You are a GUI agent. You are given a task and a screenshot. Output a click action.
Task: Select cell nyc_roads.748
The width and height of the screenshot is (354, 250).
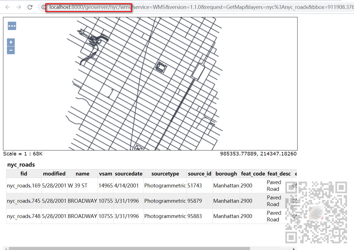point(24,216)
